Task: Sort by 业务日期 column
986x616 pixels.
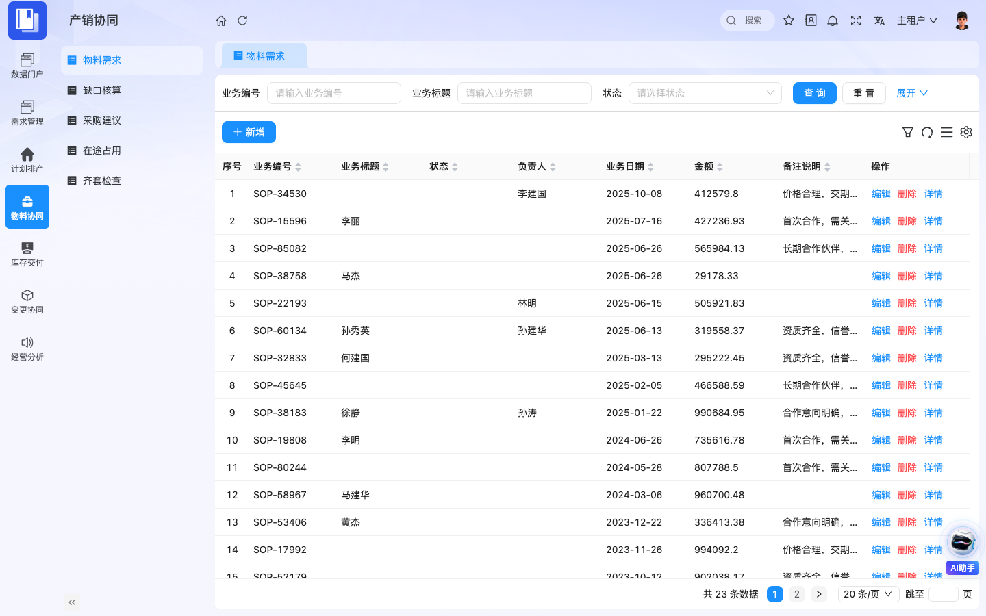Action: point(650,166)
